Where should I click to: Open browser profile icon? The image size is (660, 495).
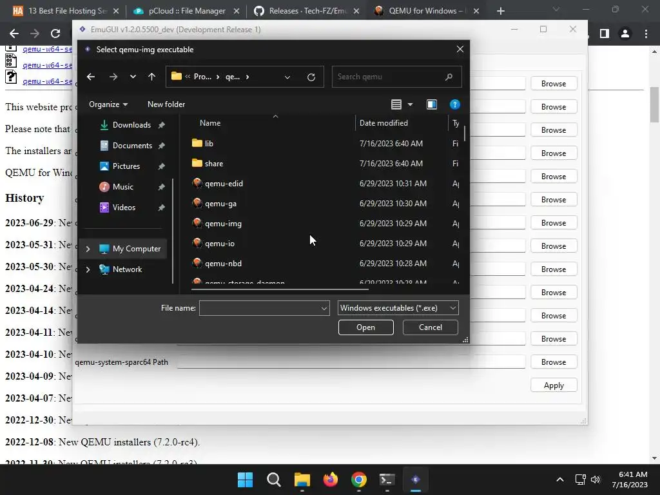[625, 34]
